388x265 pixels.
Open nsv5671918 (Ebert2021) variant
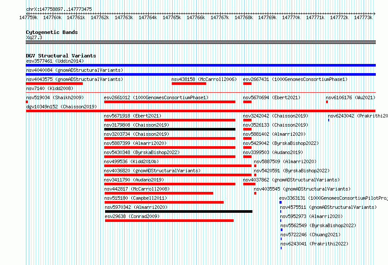(133, 116)
